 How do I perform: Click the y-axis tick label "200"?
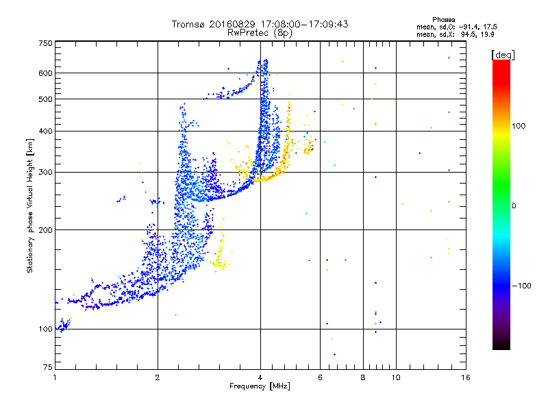coord(45,230)
